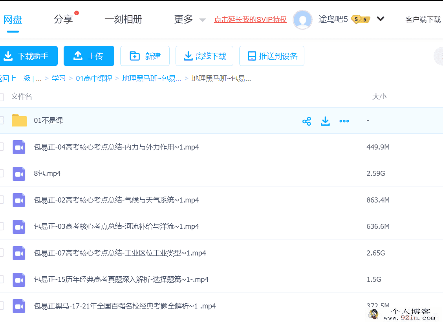Open file 包易正-02高考核心考点总结-气候与天气系统~1.mp4
This screenshot has height=323, width=443.
pyautogui.click(x=116, y=200)
